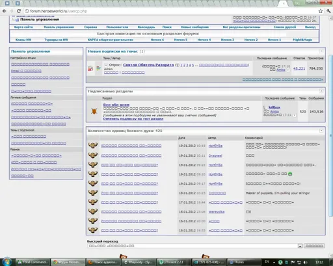Go to last post arrow beside Amko 17:10
Viewport: 333px width, 266px height.
pos(288,70)
